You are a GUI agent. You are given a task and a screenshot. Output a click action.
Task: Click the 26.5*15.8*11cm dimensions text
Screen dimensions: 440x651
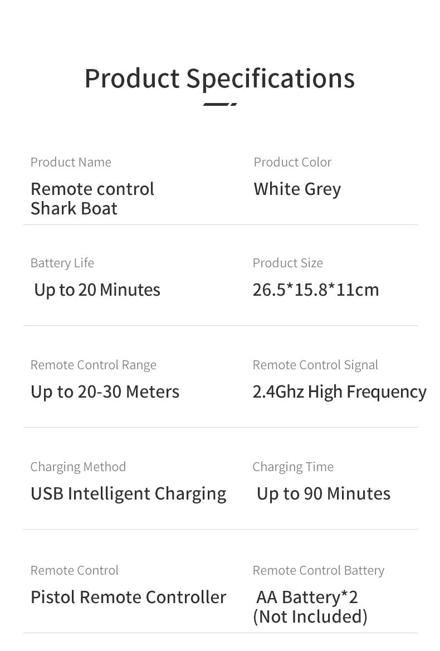(x=315, y=290)
